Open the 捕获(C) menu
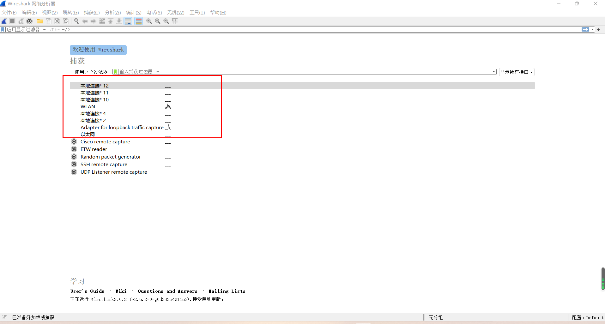The width and height of the screenshot is (605, 324). tap(92, 13)
